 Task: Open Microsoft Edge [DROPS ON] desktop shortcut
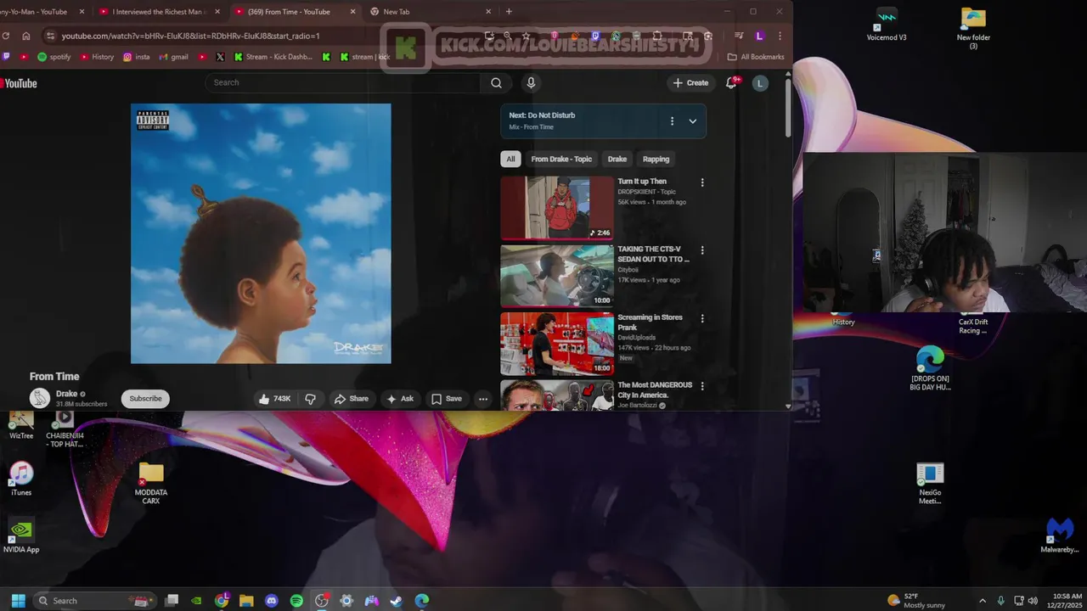click(x=930, y=369)
